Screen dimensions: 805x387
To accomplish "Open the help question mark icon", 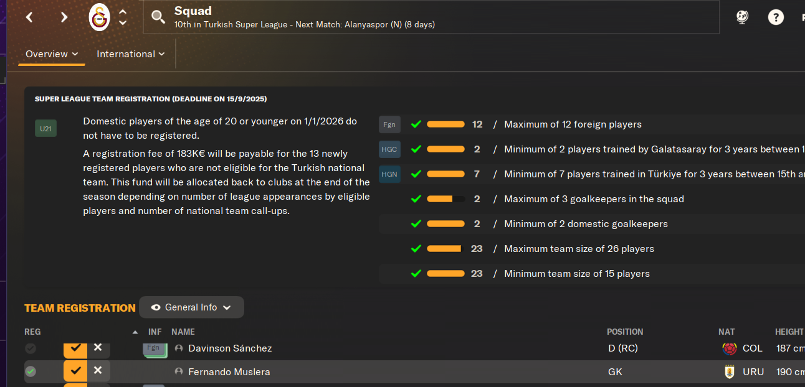I will tap(776, 17).
